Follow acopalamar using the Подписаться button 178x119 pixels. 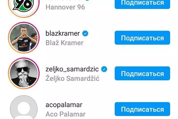tap(142, 109)
